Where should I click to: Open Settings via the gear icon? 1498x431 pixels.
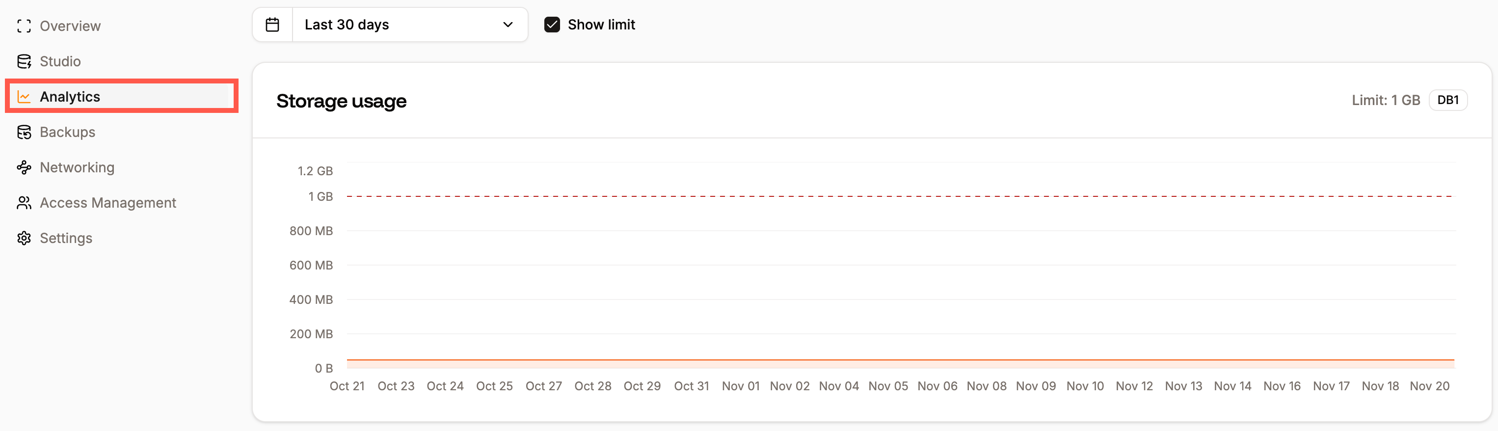(25, 238)
